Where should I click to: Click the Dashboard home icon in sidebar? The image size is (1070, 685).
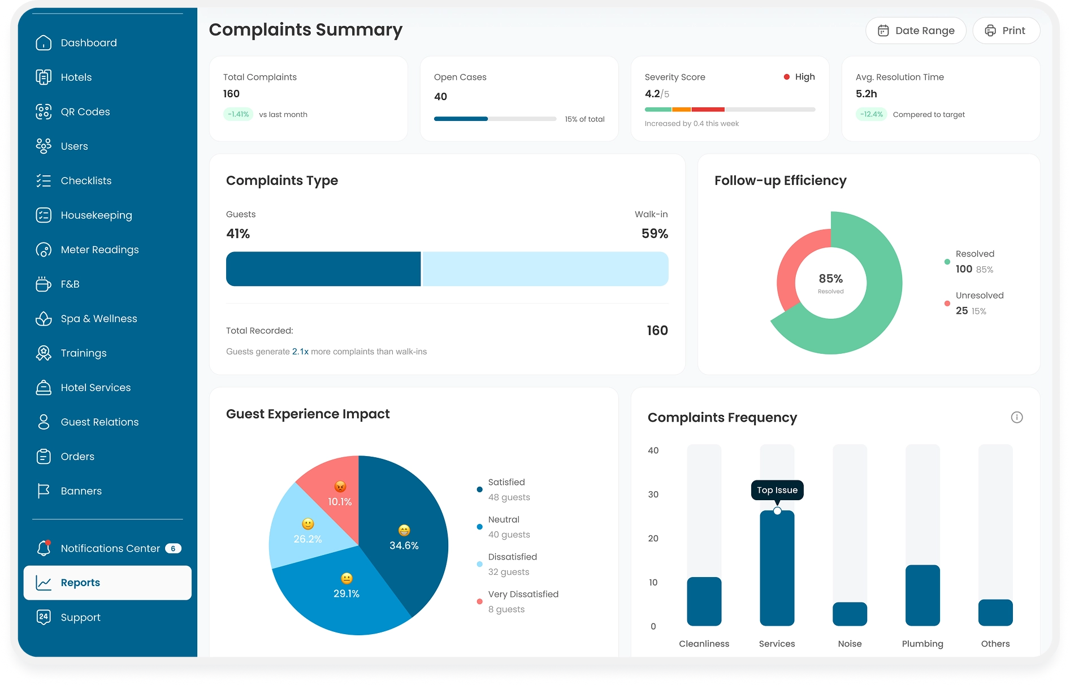44,43
